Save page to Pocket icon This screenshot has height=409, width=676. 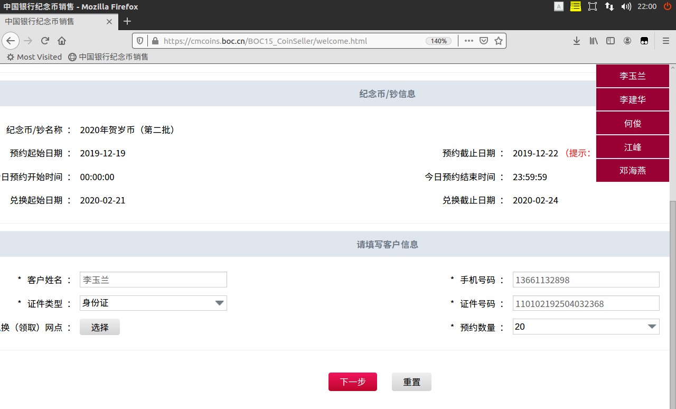coord(483,41)
